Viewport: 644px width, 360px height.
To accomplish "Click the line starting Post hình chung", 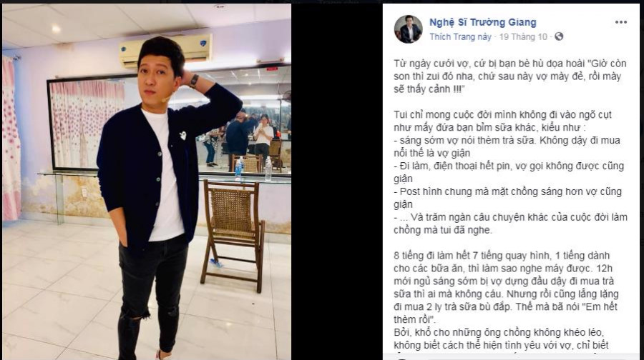I will click(x=507, y=198).
